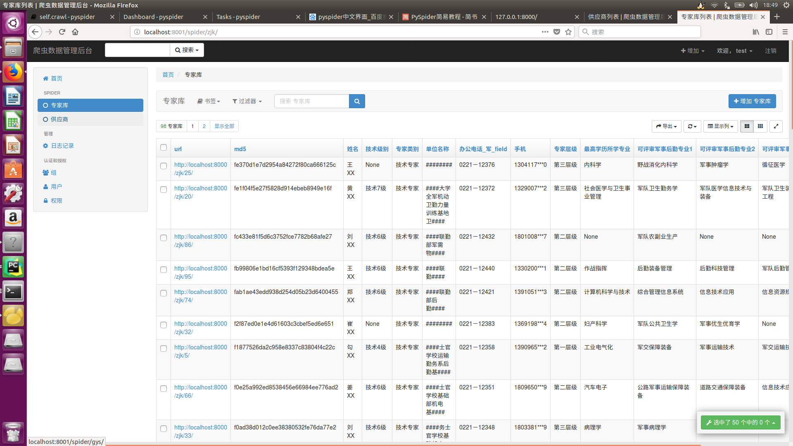Image resolution: width=793 pixels, height=446 pixels.
Task: Focus the 搜索 专家库 search field
Action: (x=311, y=101)
